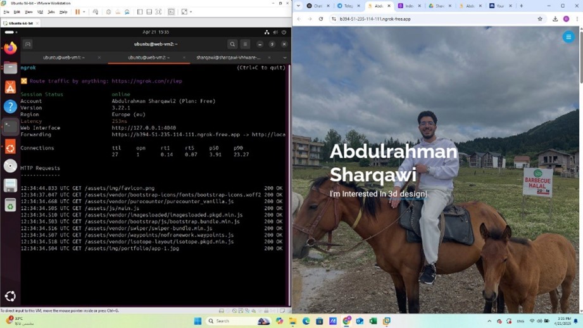Open the terminal hamburger menu
Screen dimensions: 583x328
[x=245, y=44]
